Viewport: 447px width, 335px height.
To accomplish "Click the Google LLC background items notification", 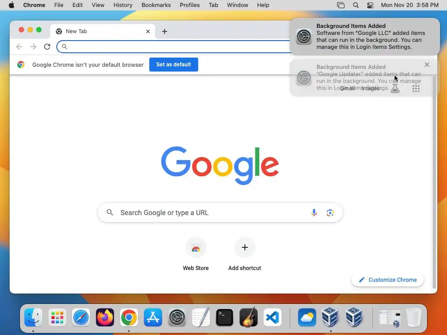I will click(365, 37).
